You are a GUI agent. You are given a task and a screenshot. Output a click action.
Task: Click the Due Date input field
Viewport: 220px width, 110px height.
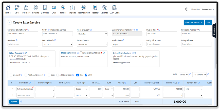pyautogui.click(x=23, y=44)
